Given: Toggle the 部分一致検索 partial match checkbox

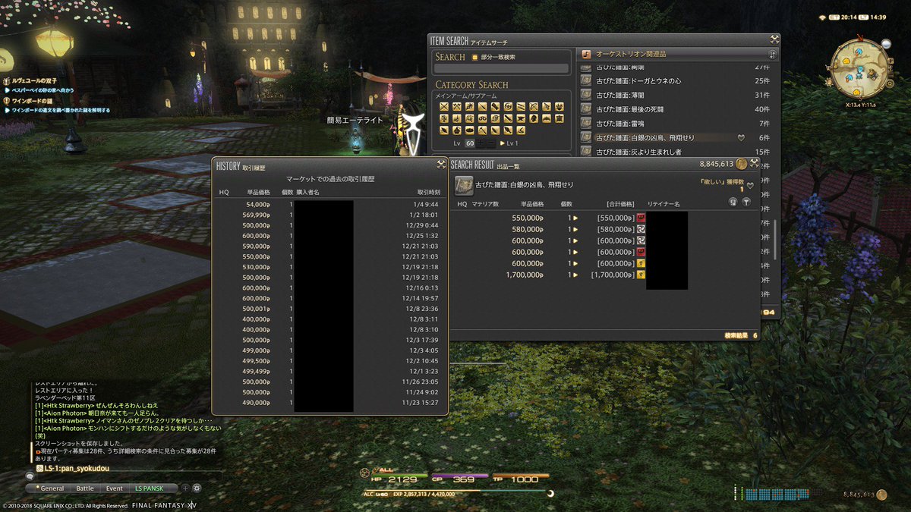Looking at the screenshot, I should click(474, 57).
